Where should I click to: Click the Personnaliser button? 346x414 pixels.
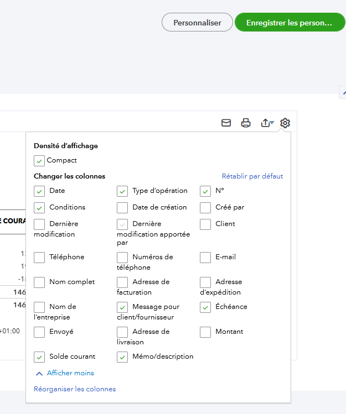pyautogui.click(x=197, y=23)
